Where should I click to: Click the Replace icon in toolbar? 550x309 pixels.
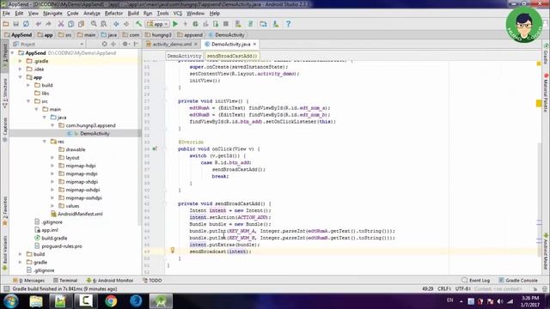pos(104,24)
